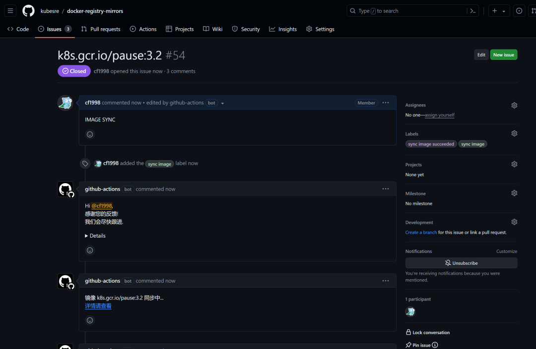Open the kubesre organization link

coord(50,11)
